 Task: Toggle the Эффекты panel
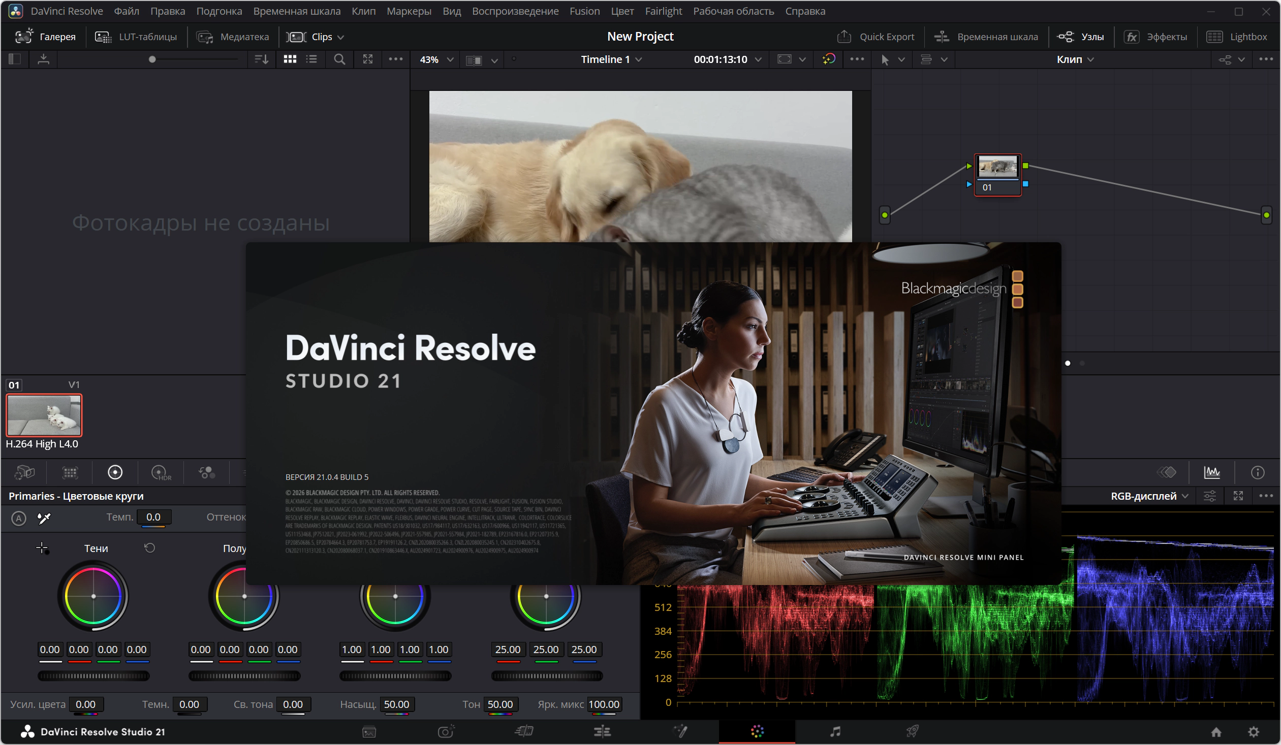click(1155, 37)
